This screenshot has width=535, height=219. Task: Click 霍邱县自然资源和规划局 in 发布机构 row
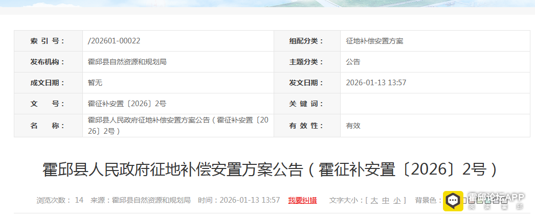coord(127,62)
